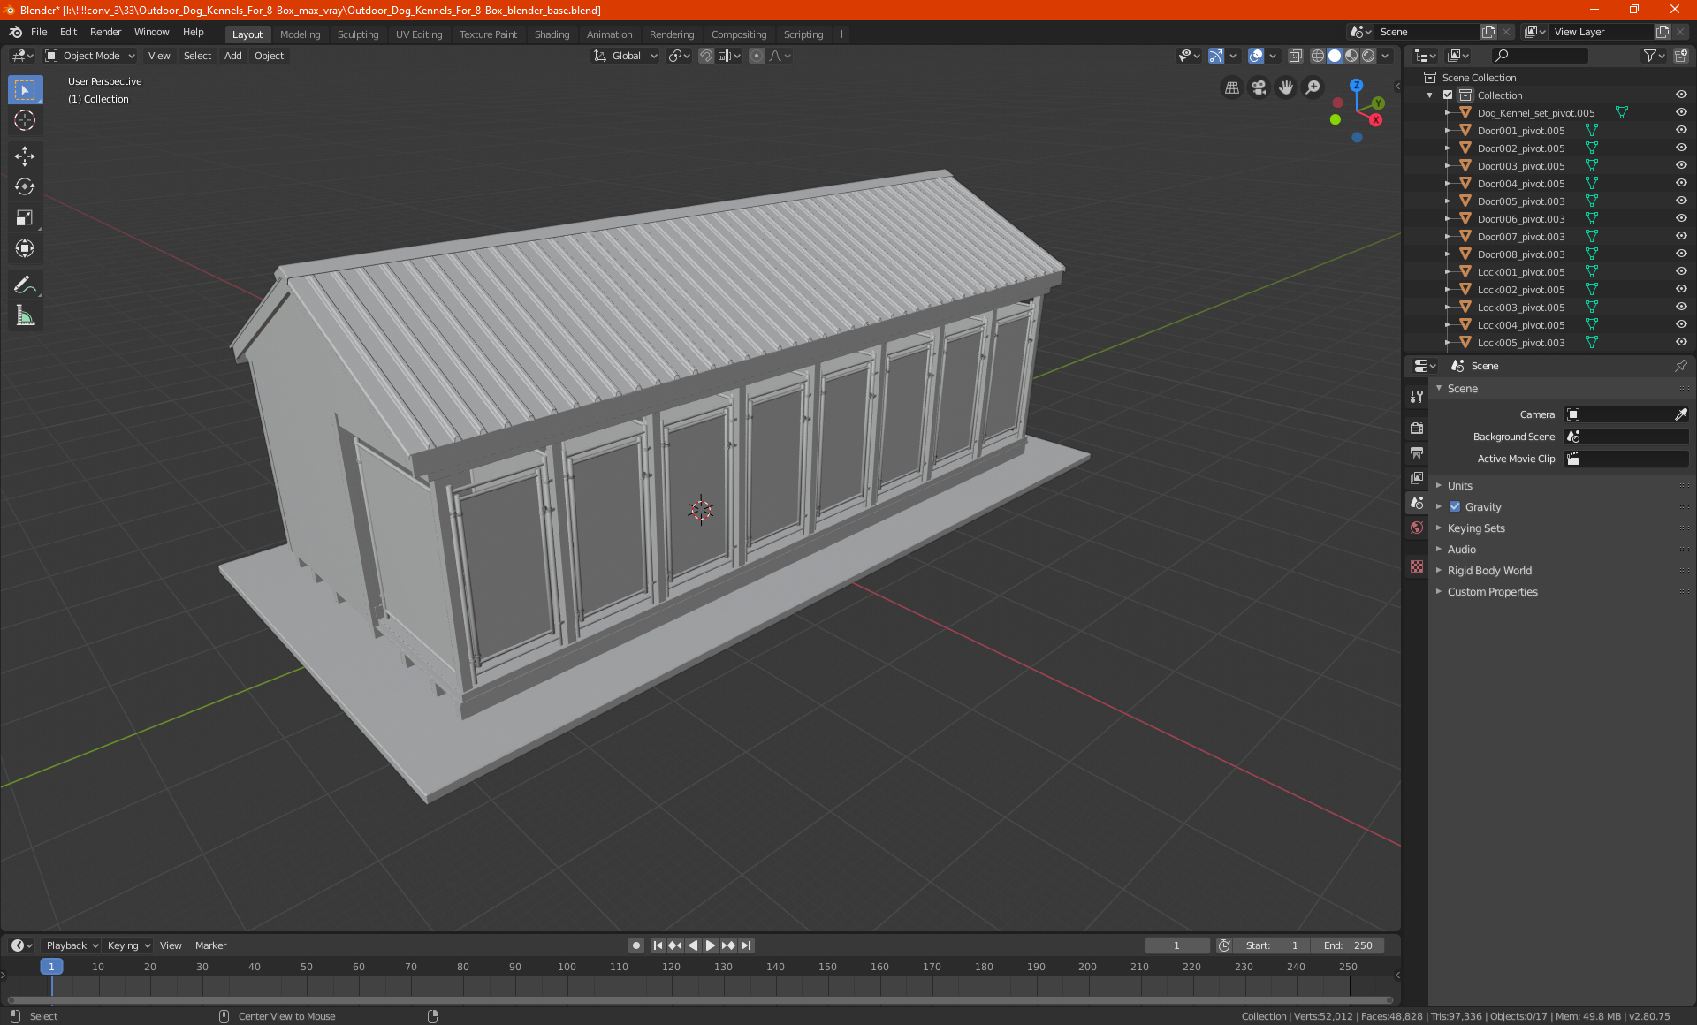Hide Door003_pivot.005 with eye icon

pyautogui.click(x=1681, y=165)
